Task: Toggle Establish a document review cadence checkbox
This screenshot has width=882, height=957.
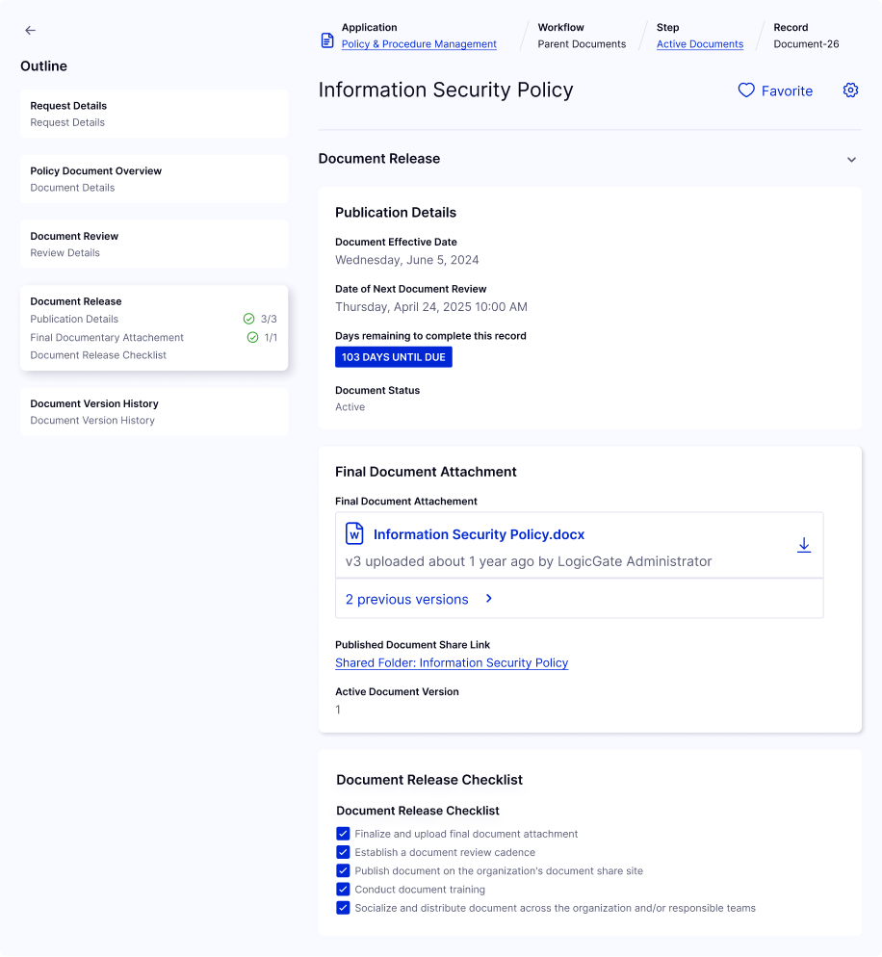Action: (x=343, y=852)
